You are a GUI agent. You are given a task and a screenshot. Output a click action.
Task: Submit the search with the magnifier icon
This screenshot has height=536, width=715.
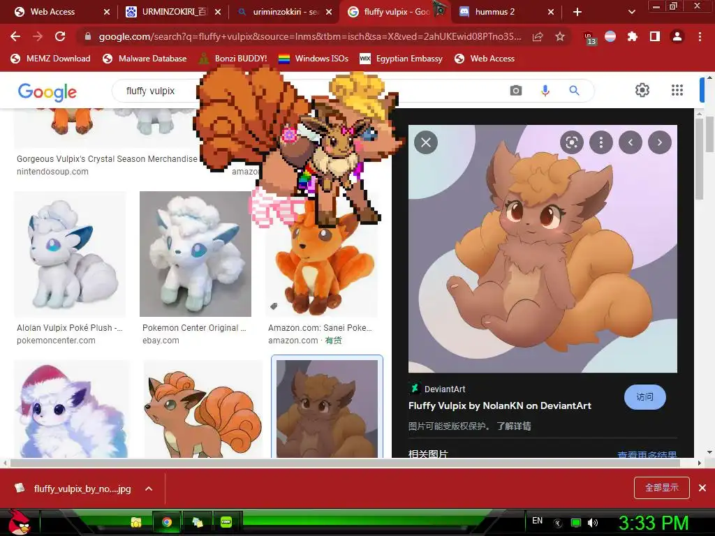point(574,90)
